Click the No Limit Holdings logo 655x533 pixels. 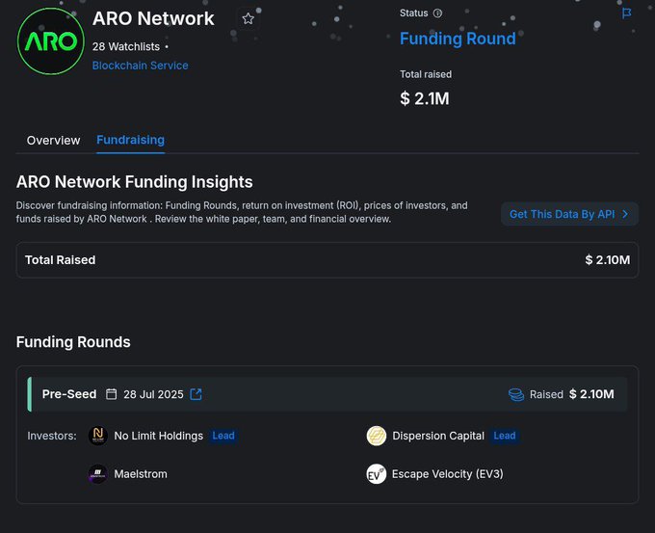(98, 436)
